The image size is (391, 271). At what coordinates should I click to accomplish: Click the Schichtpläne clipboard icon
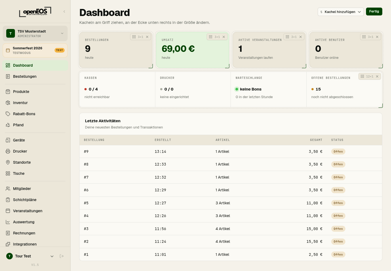(8, 200)
